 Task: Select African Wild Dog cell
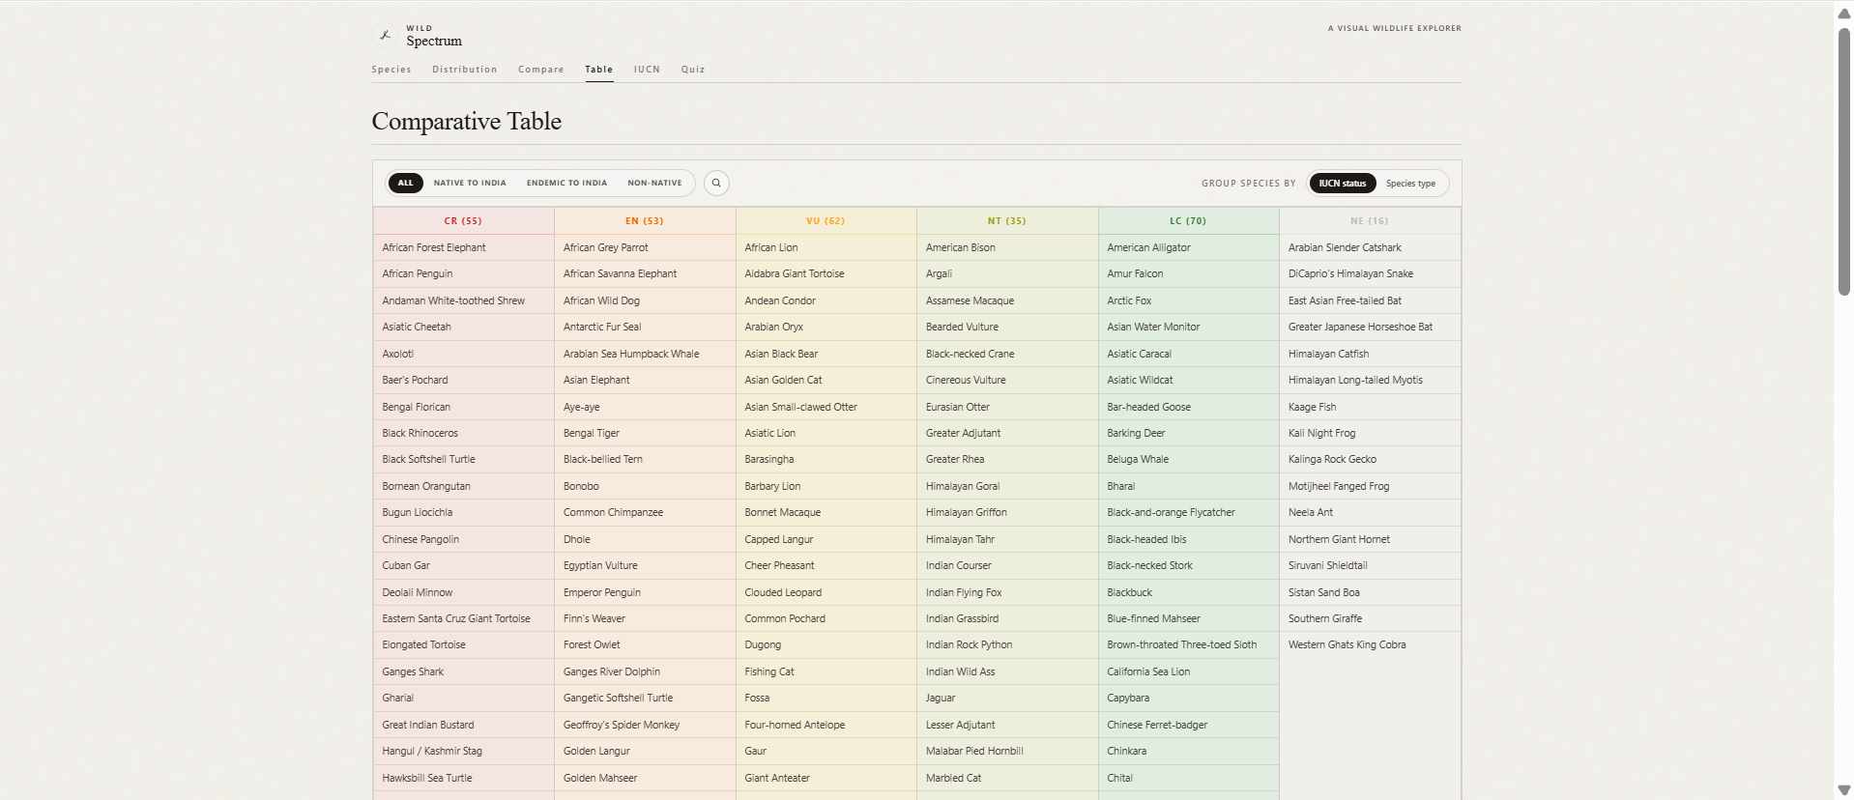pos(645,300)
